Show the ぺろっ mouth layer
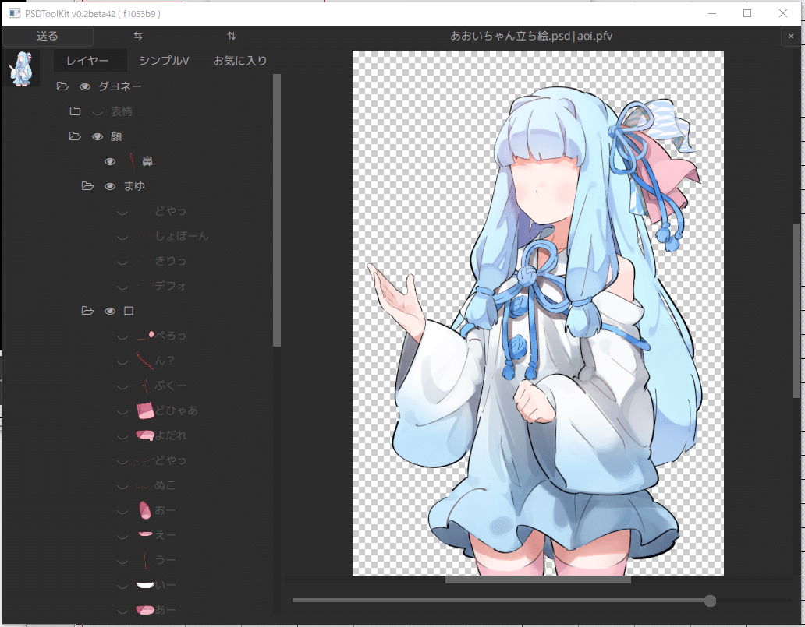 [122, 336]
